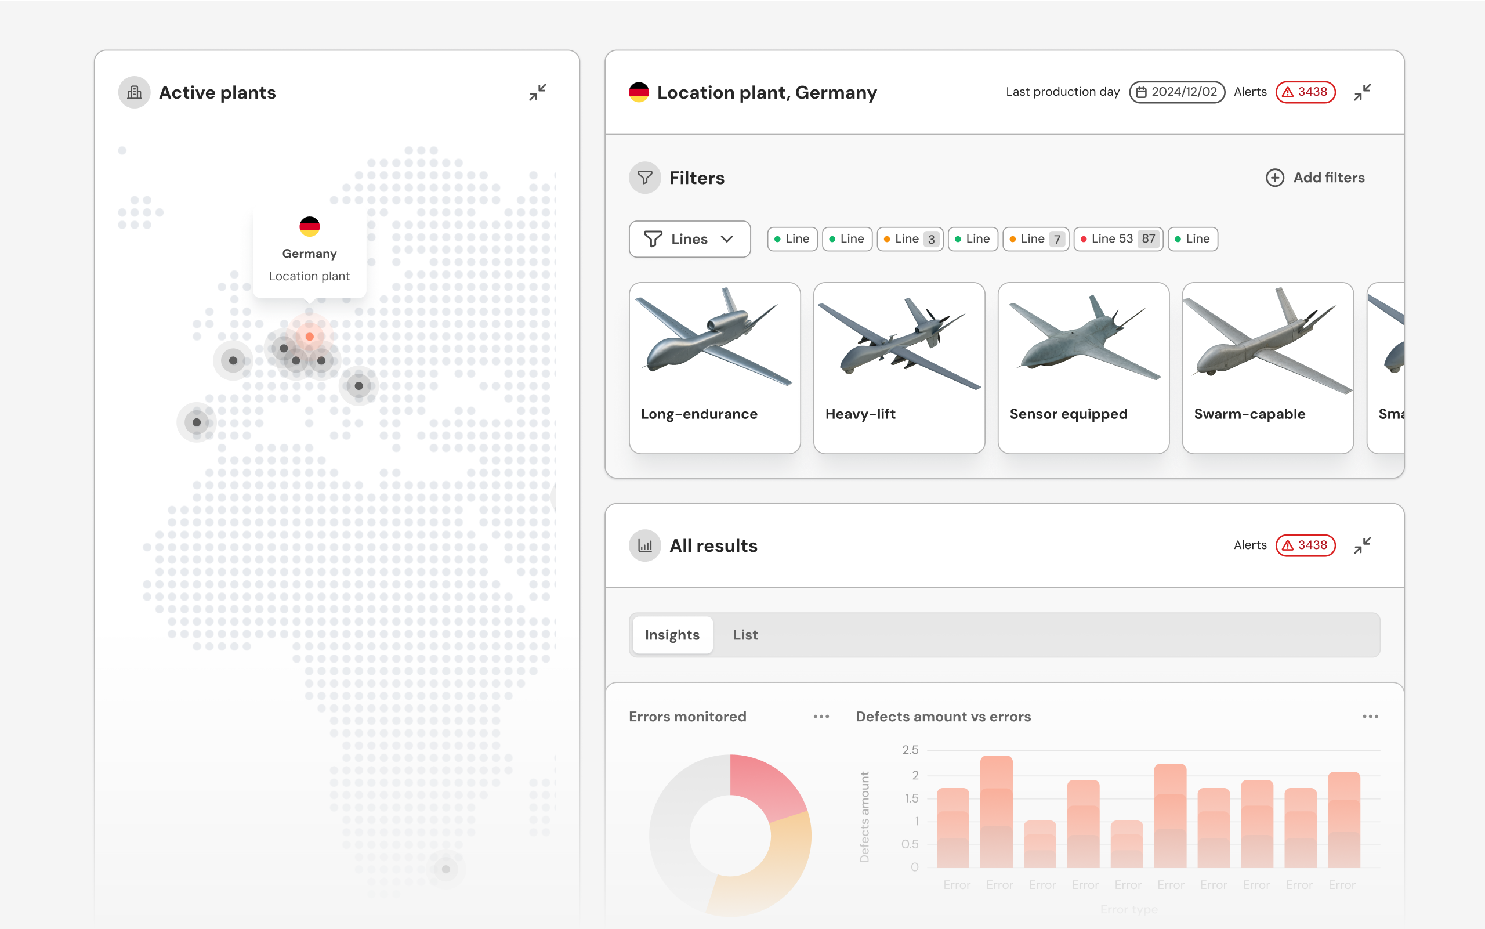Add filters using the plus button
The height and width of the screenshot is (929, 1485).
pyautogui.click(x=1316, y=178)
